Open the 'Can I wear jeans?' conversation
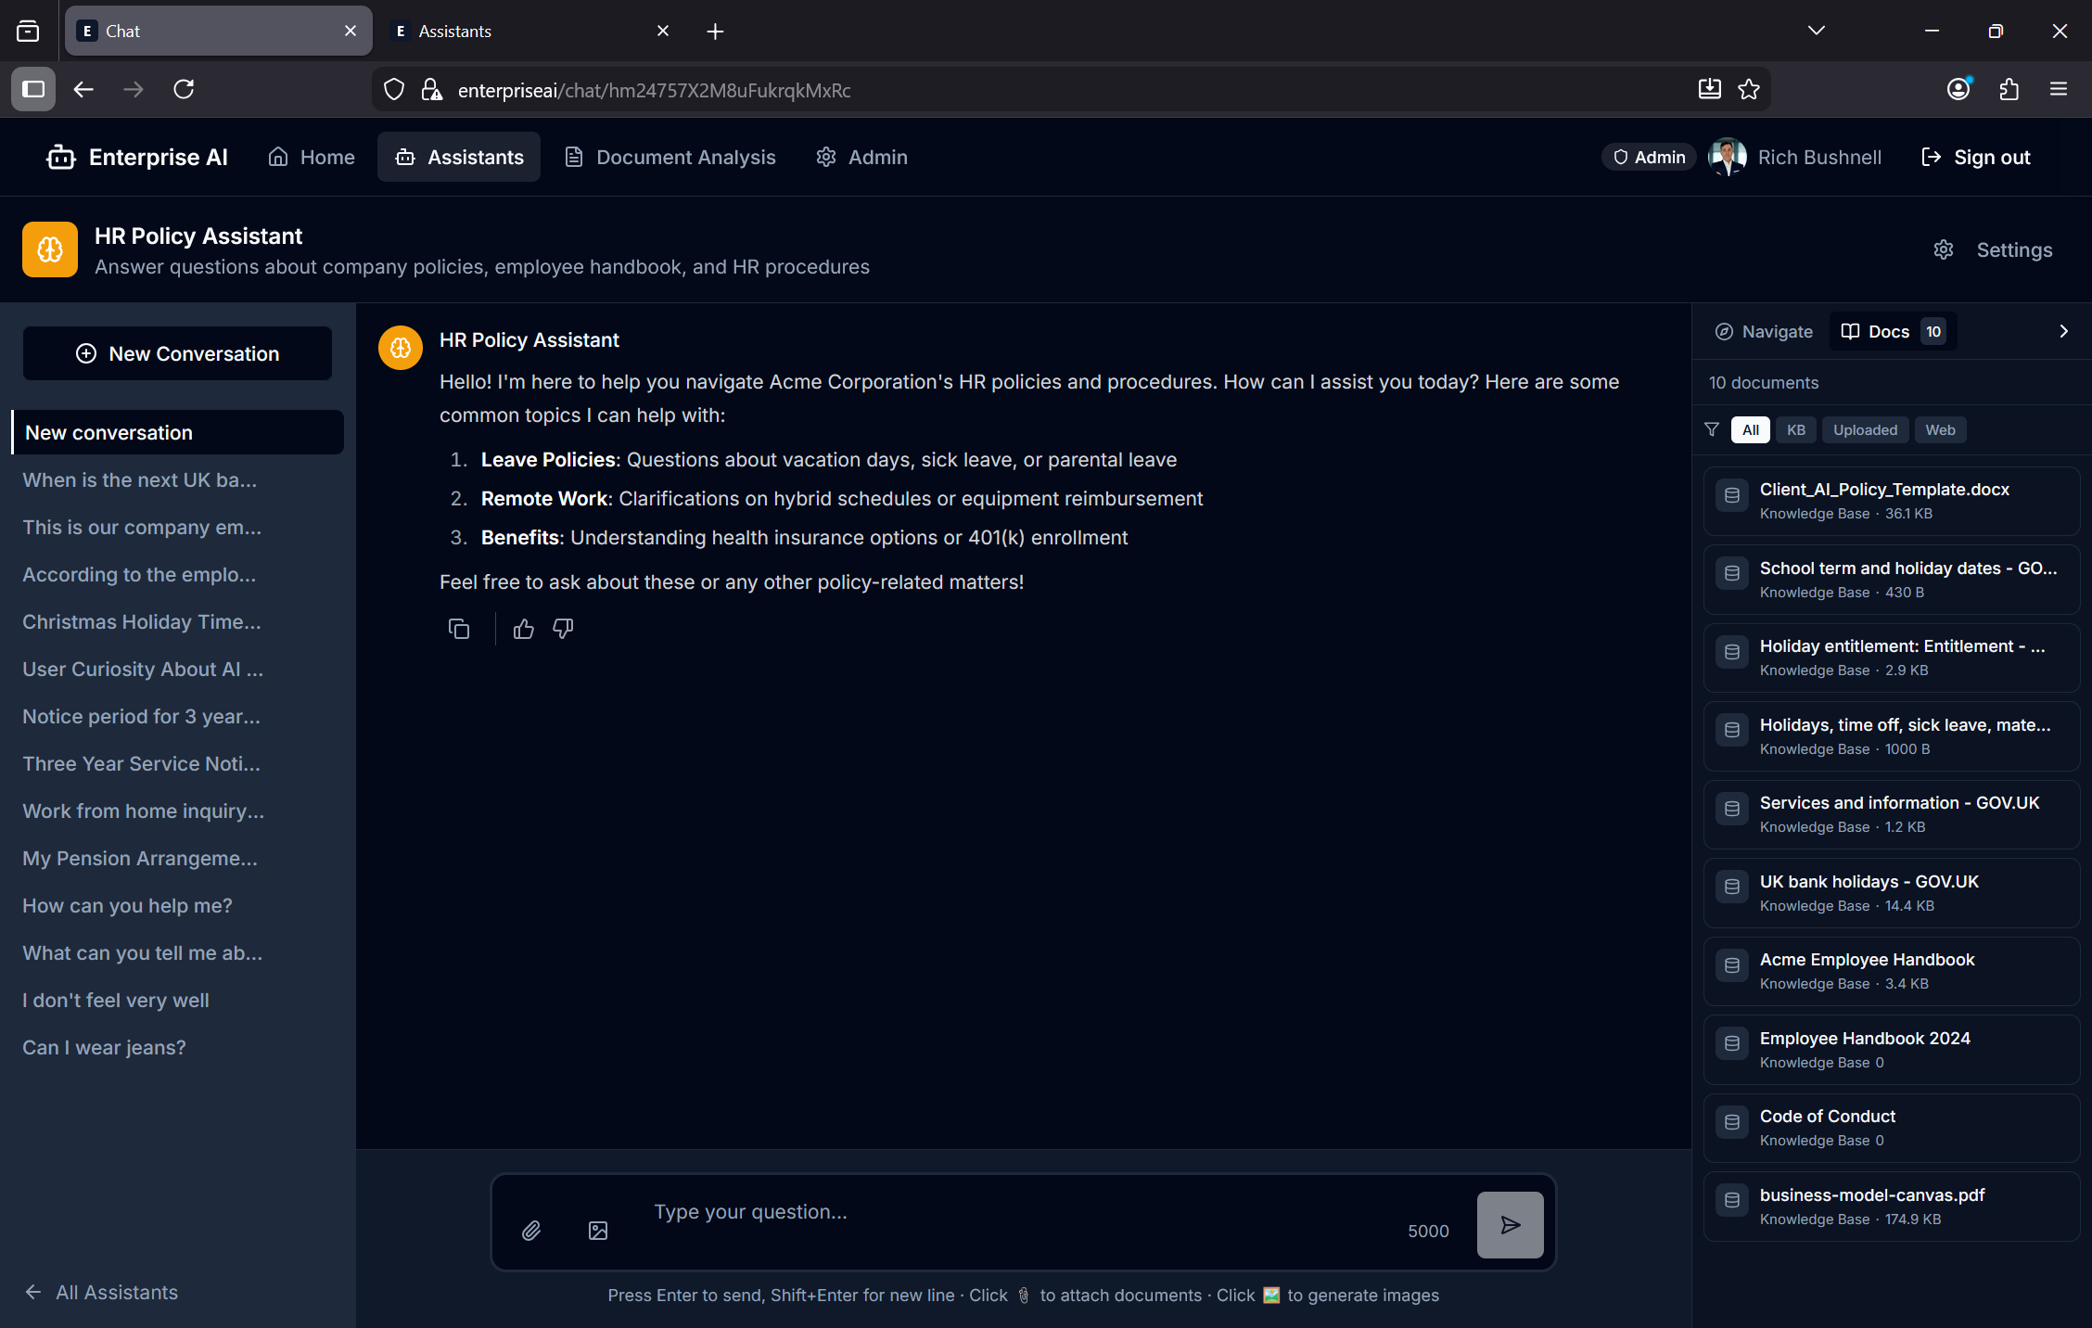Viewport: 2092px width, 1328px height. 104,1046
